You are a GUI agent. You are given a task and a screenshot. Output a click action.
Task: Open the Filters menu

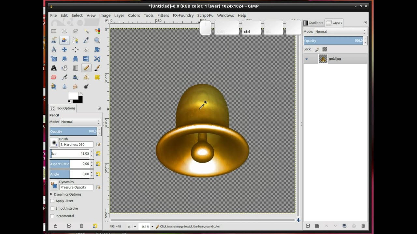click(163, 15)
